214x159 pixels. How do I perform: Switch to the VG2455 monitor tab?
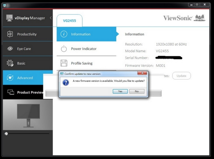click(x=70, y=21)
